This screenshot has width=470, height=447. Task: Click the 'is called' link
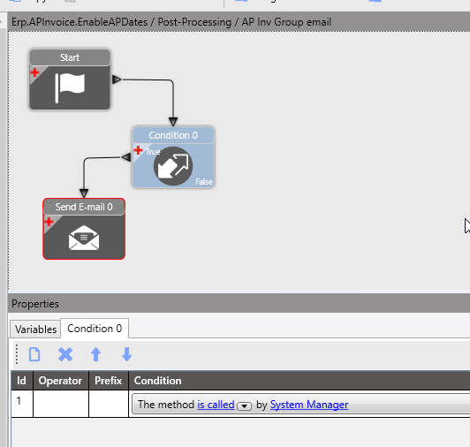click(216, 405)
